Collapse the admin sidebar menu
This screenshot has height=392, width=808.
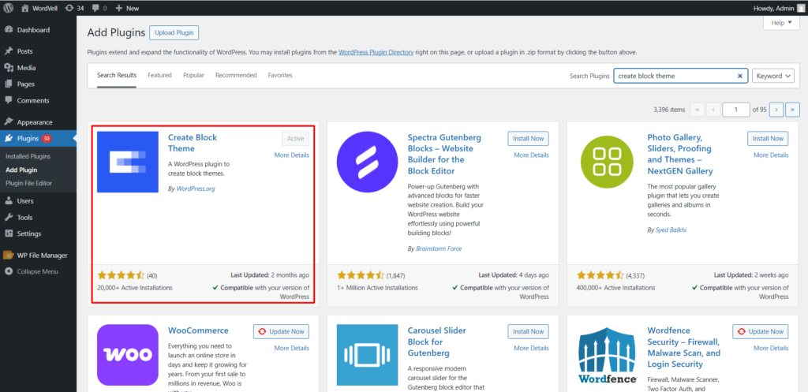pyautogui.click(x=31, y=271)
